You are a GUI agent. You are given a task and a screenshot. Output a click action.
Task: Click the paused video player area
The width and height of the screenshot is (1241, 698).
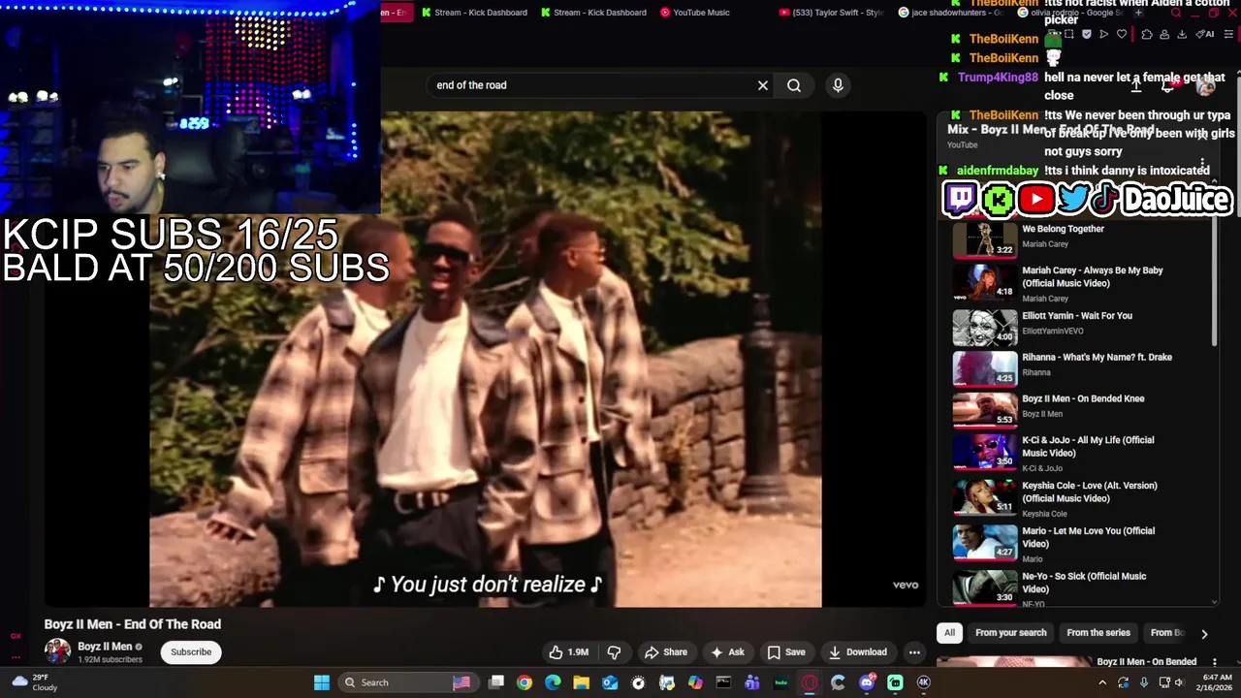click(x=485, y=359)
